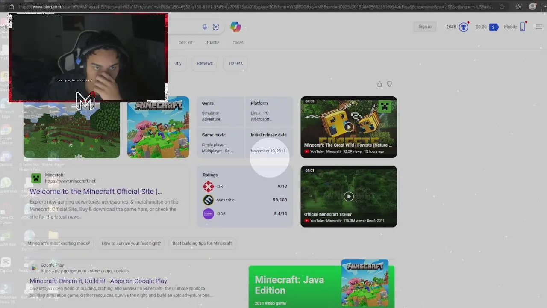Click the IGDB rating logo
547x308 pixels.
(208, 214)
